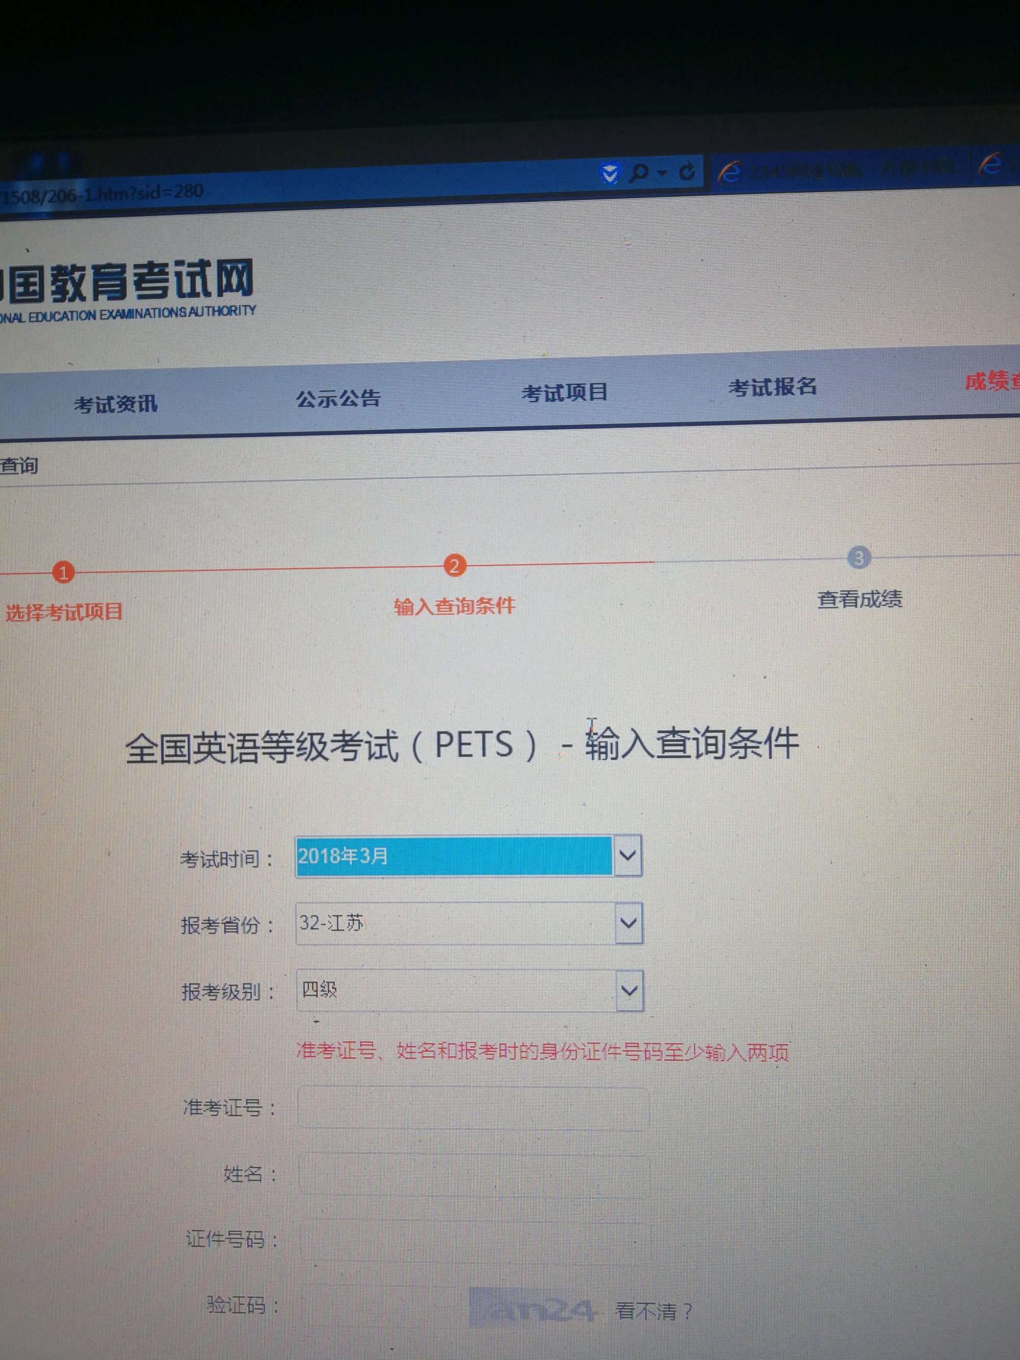Open the small arrow next to the search icon
Screen dimensions: 1020x1360
[x=661, y=173]
